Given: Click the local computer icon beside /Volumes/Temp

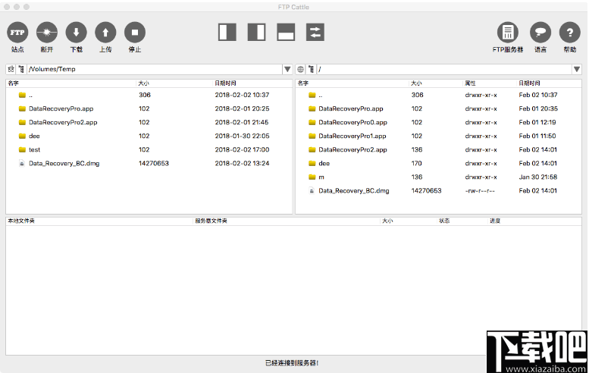Looking at the screenshot, I should 11,69.
